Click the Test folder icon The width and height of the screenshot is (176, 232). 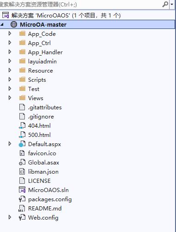[x=22, y=89]
